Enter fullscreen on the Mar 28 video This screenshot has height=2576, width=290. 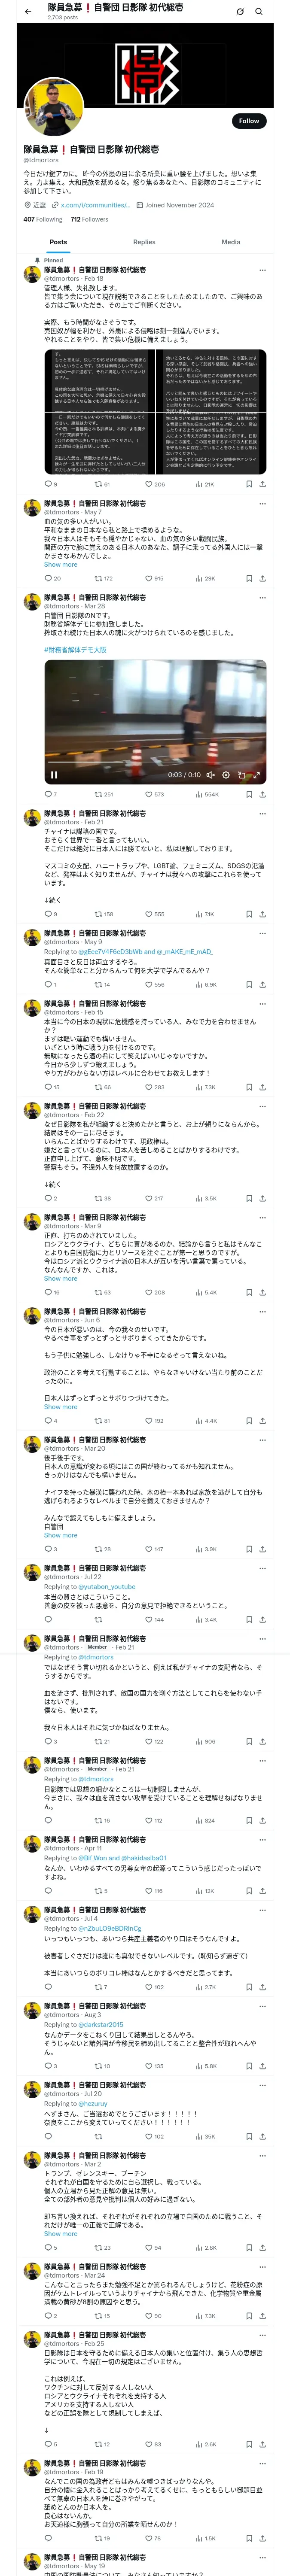click(x=256, y=774)
